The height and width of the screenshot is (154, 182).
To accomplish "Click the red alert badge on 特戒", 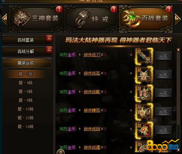I will (x=114, y=9).
